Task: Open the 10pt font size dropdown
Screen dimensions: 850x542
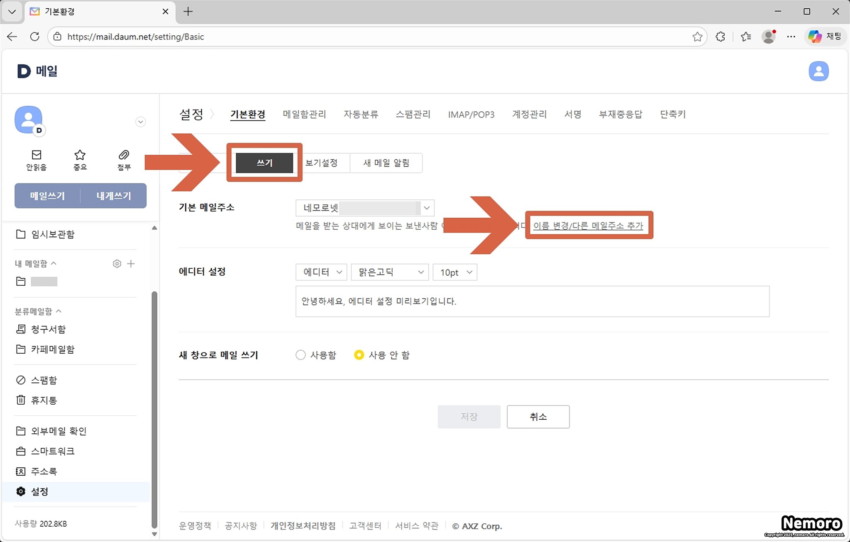Action: click(x=455, y=272)
